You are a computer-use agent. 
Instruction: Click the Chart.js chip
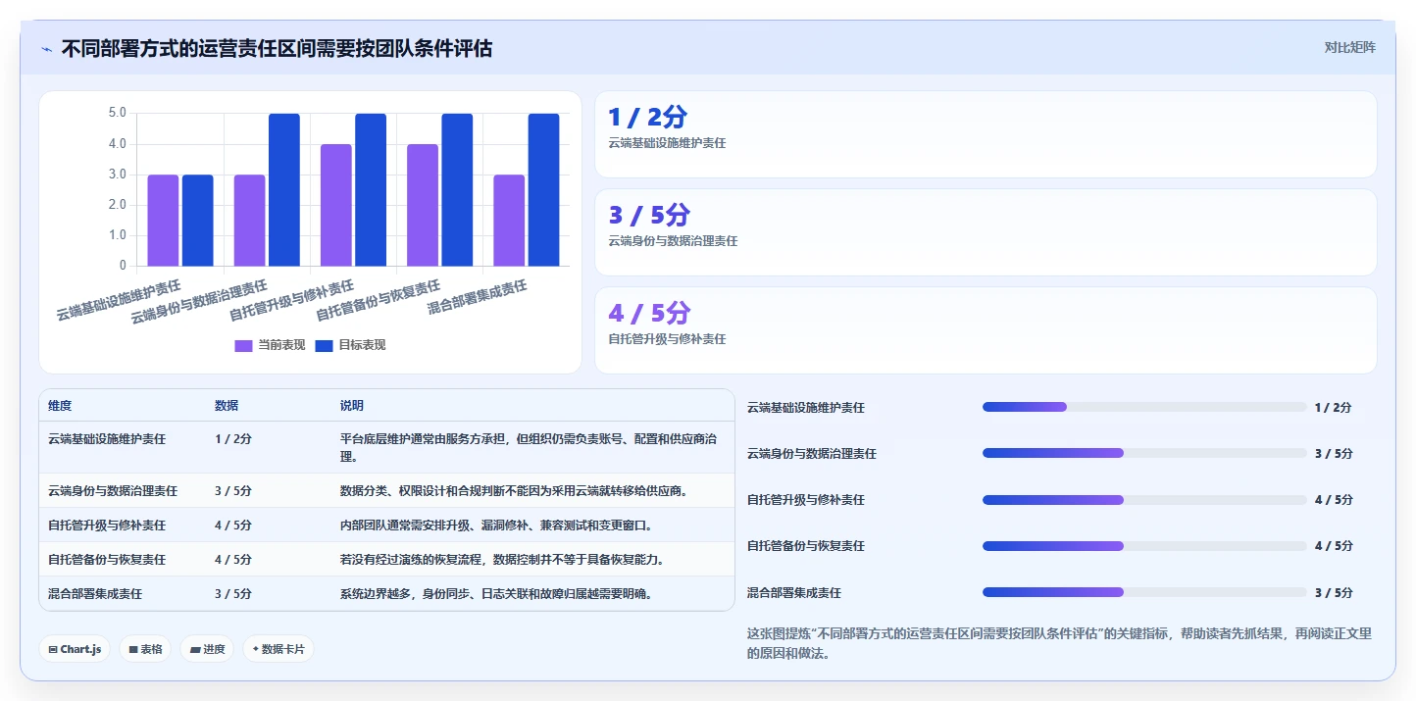click(75, 649)
